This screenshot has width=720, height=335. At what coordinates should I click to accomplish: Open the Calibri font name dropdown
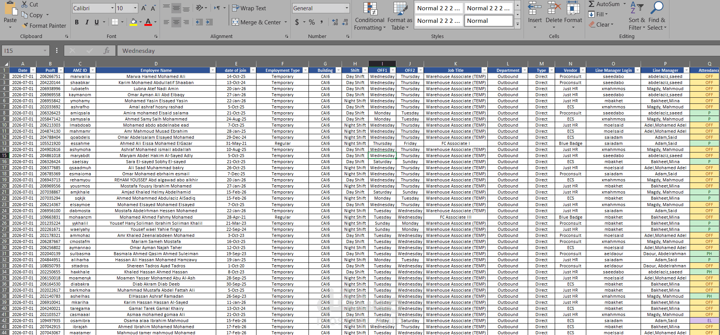point(112,8)
